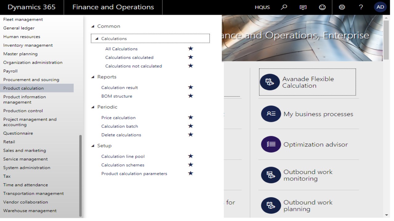Open the BOM structure report
This screenshot has height=221, width=394.
117,96
